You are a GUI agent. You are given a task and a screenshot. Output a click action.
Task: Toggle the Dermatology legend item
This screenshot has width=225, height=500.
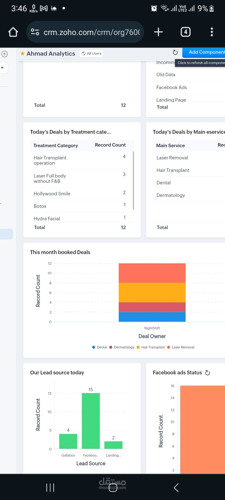[122, 347]
